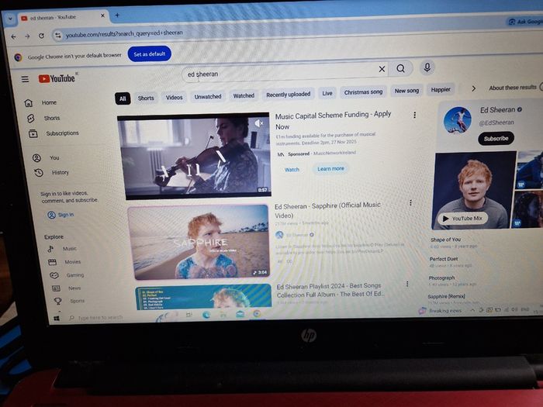
Task: Go to the YouTube logo homepage
Action: (x=57, y=78)
